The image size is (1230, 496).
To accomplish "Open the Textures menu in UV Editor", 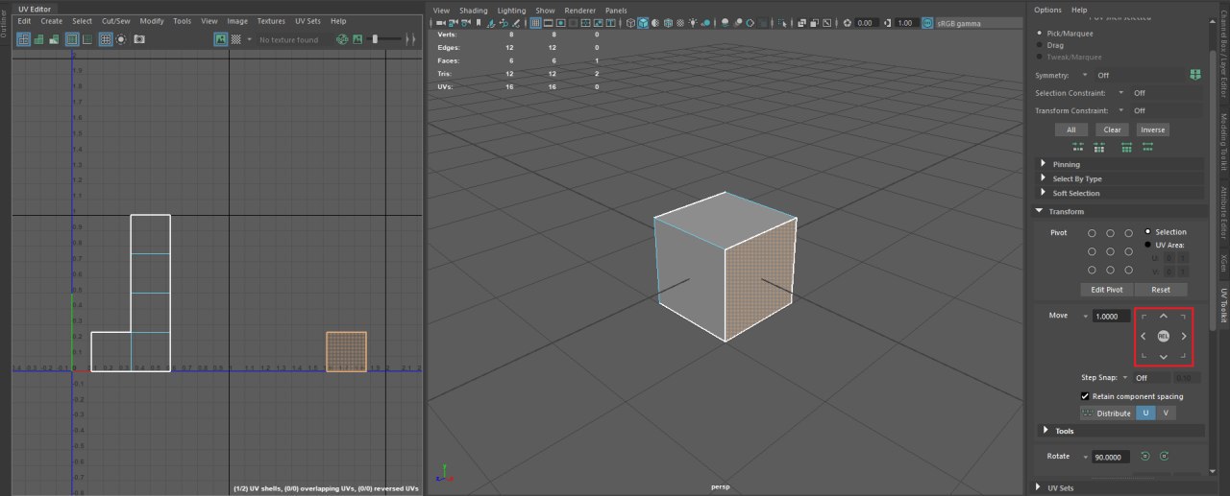I will tap(271, 21).
